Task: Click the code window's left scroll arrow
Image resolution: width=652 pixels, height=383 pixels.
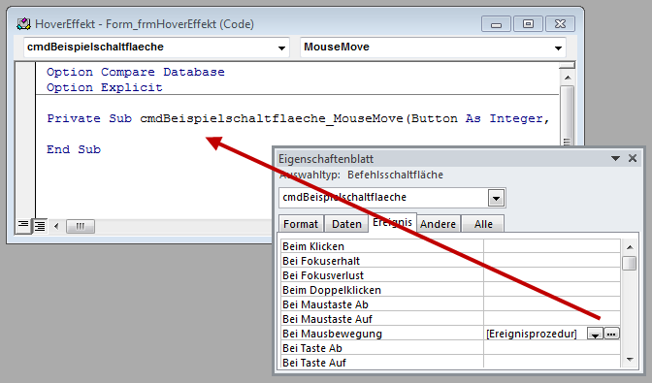Action: coord(56,226)
